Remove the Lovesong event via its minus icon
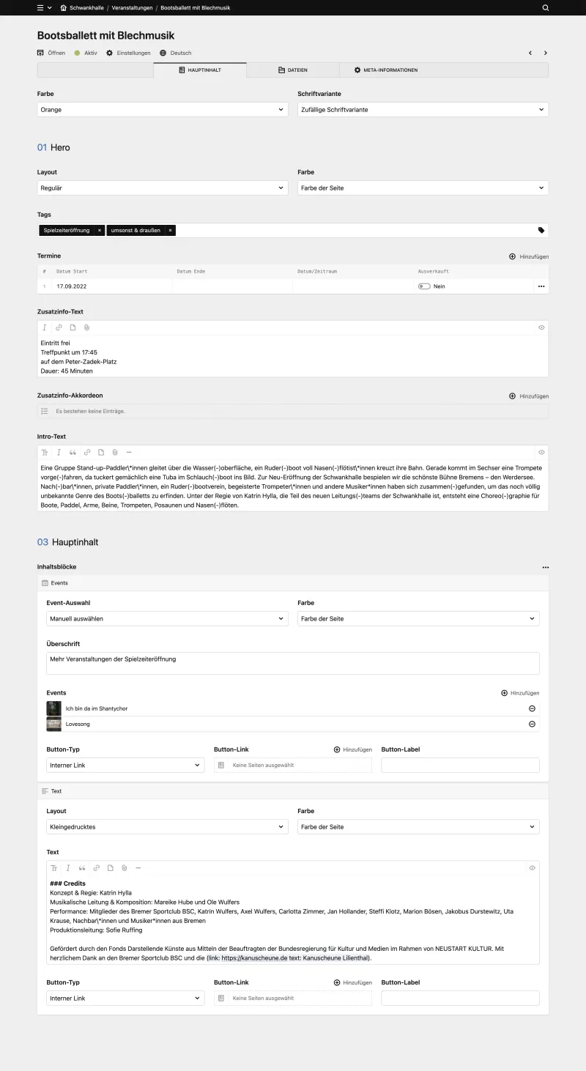The width and height of the screenshot is (586, 1071). (x=532, y=724)
